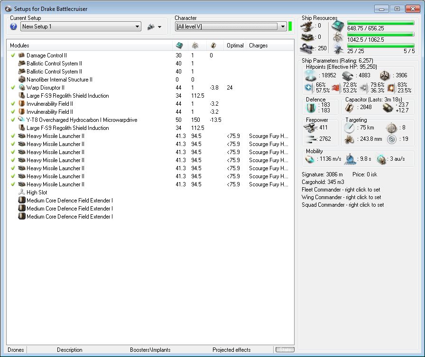This screenshot has height=357, width=425.
Task: Toggle the Warp Disruptor II active checkmark
Action: coord(13,88)
